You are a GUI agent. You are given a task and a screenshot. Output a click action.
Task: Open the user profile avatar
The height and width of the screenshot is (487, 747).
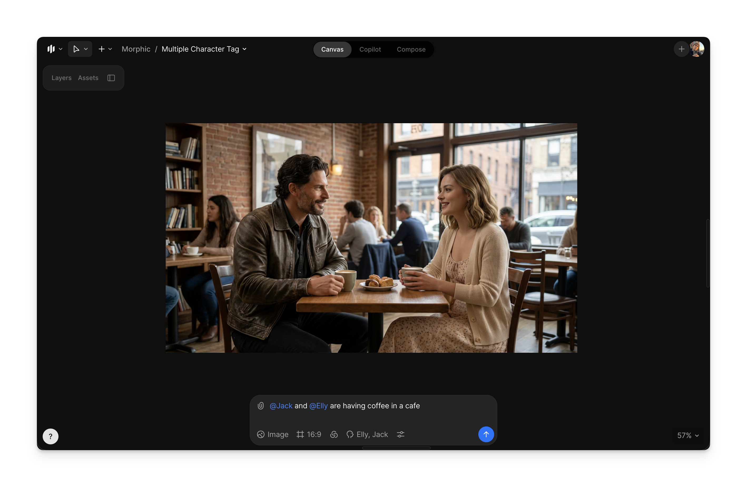[697, 49]
